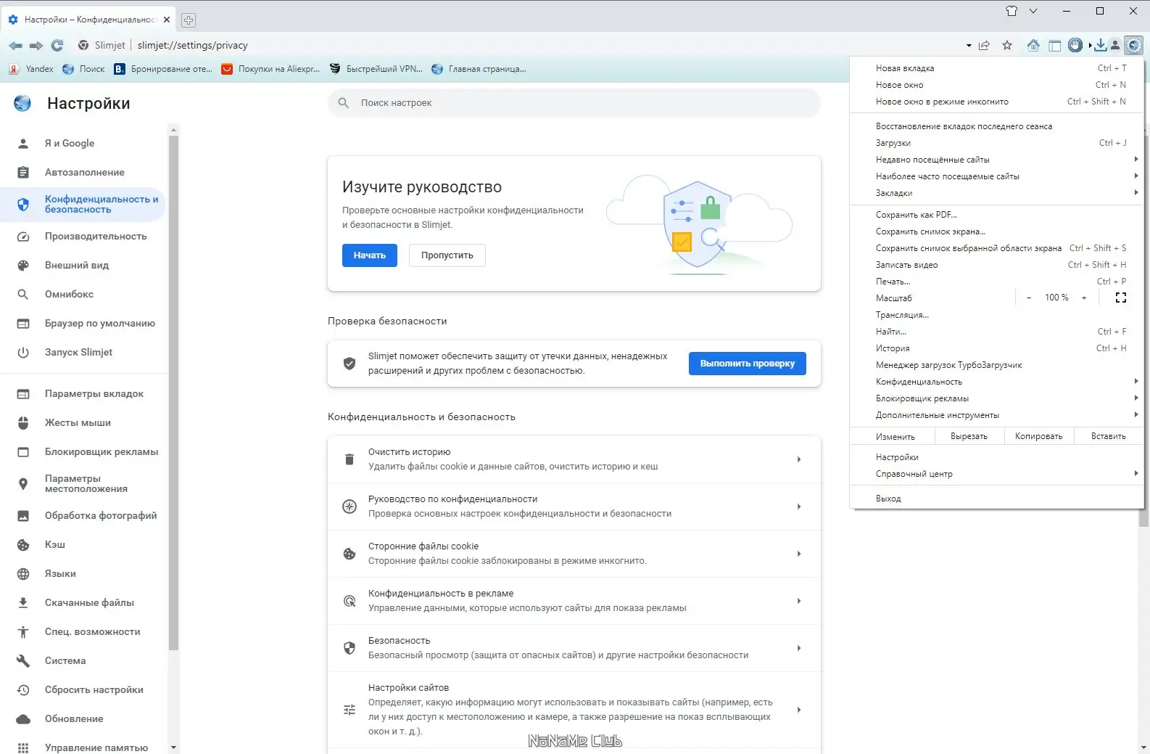Open title bar tab list chevron
1150x754 pixels.
tap(1033, 11)
